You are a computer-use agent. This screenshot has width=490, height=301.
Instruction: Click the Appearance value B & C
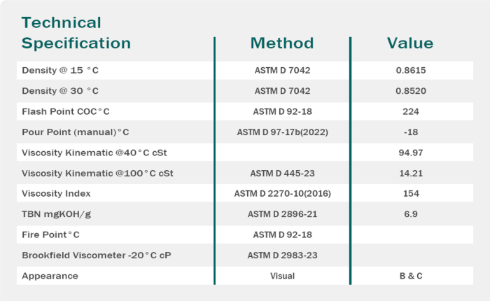tap(410, 276)
